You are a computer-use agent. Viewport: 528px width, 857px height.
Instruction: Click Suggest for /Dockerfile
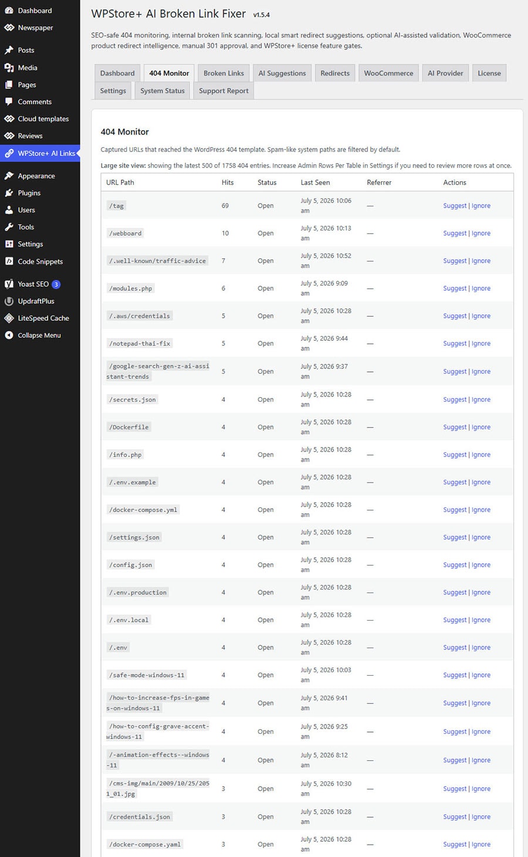(455, 427)
